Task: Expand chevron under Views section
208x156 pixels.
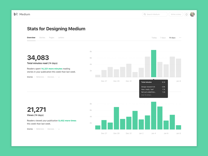Action: point(59,129)
